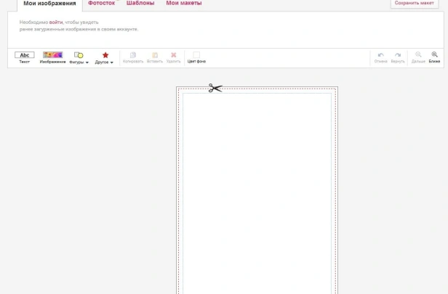
Task: Open the Мои макеты tab
Action: pos(183,4)
